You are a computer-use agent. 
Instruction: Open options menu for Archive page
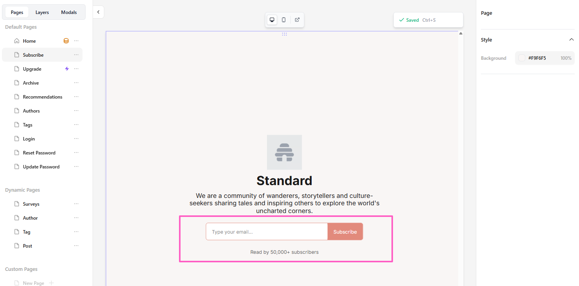[x=76, y=83]
